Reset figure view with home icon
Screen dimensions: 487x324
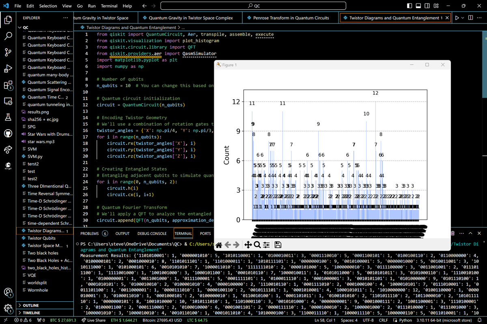pos(219,245)
